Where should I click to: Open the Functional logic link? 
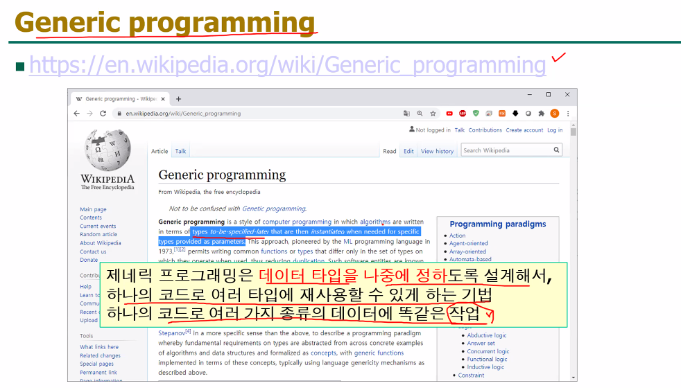pos(487,360)
